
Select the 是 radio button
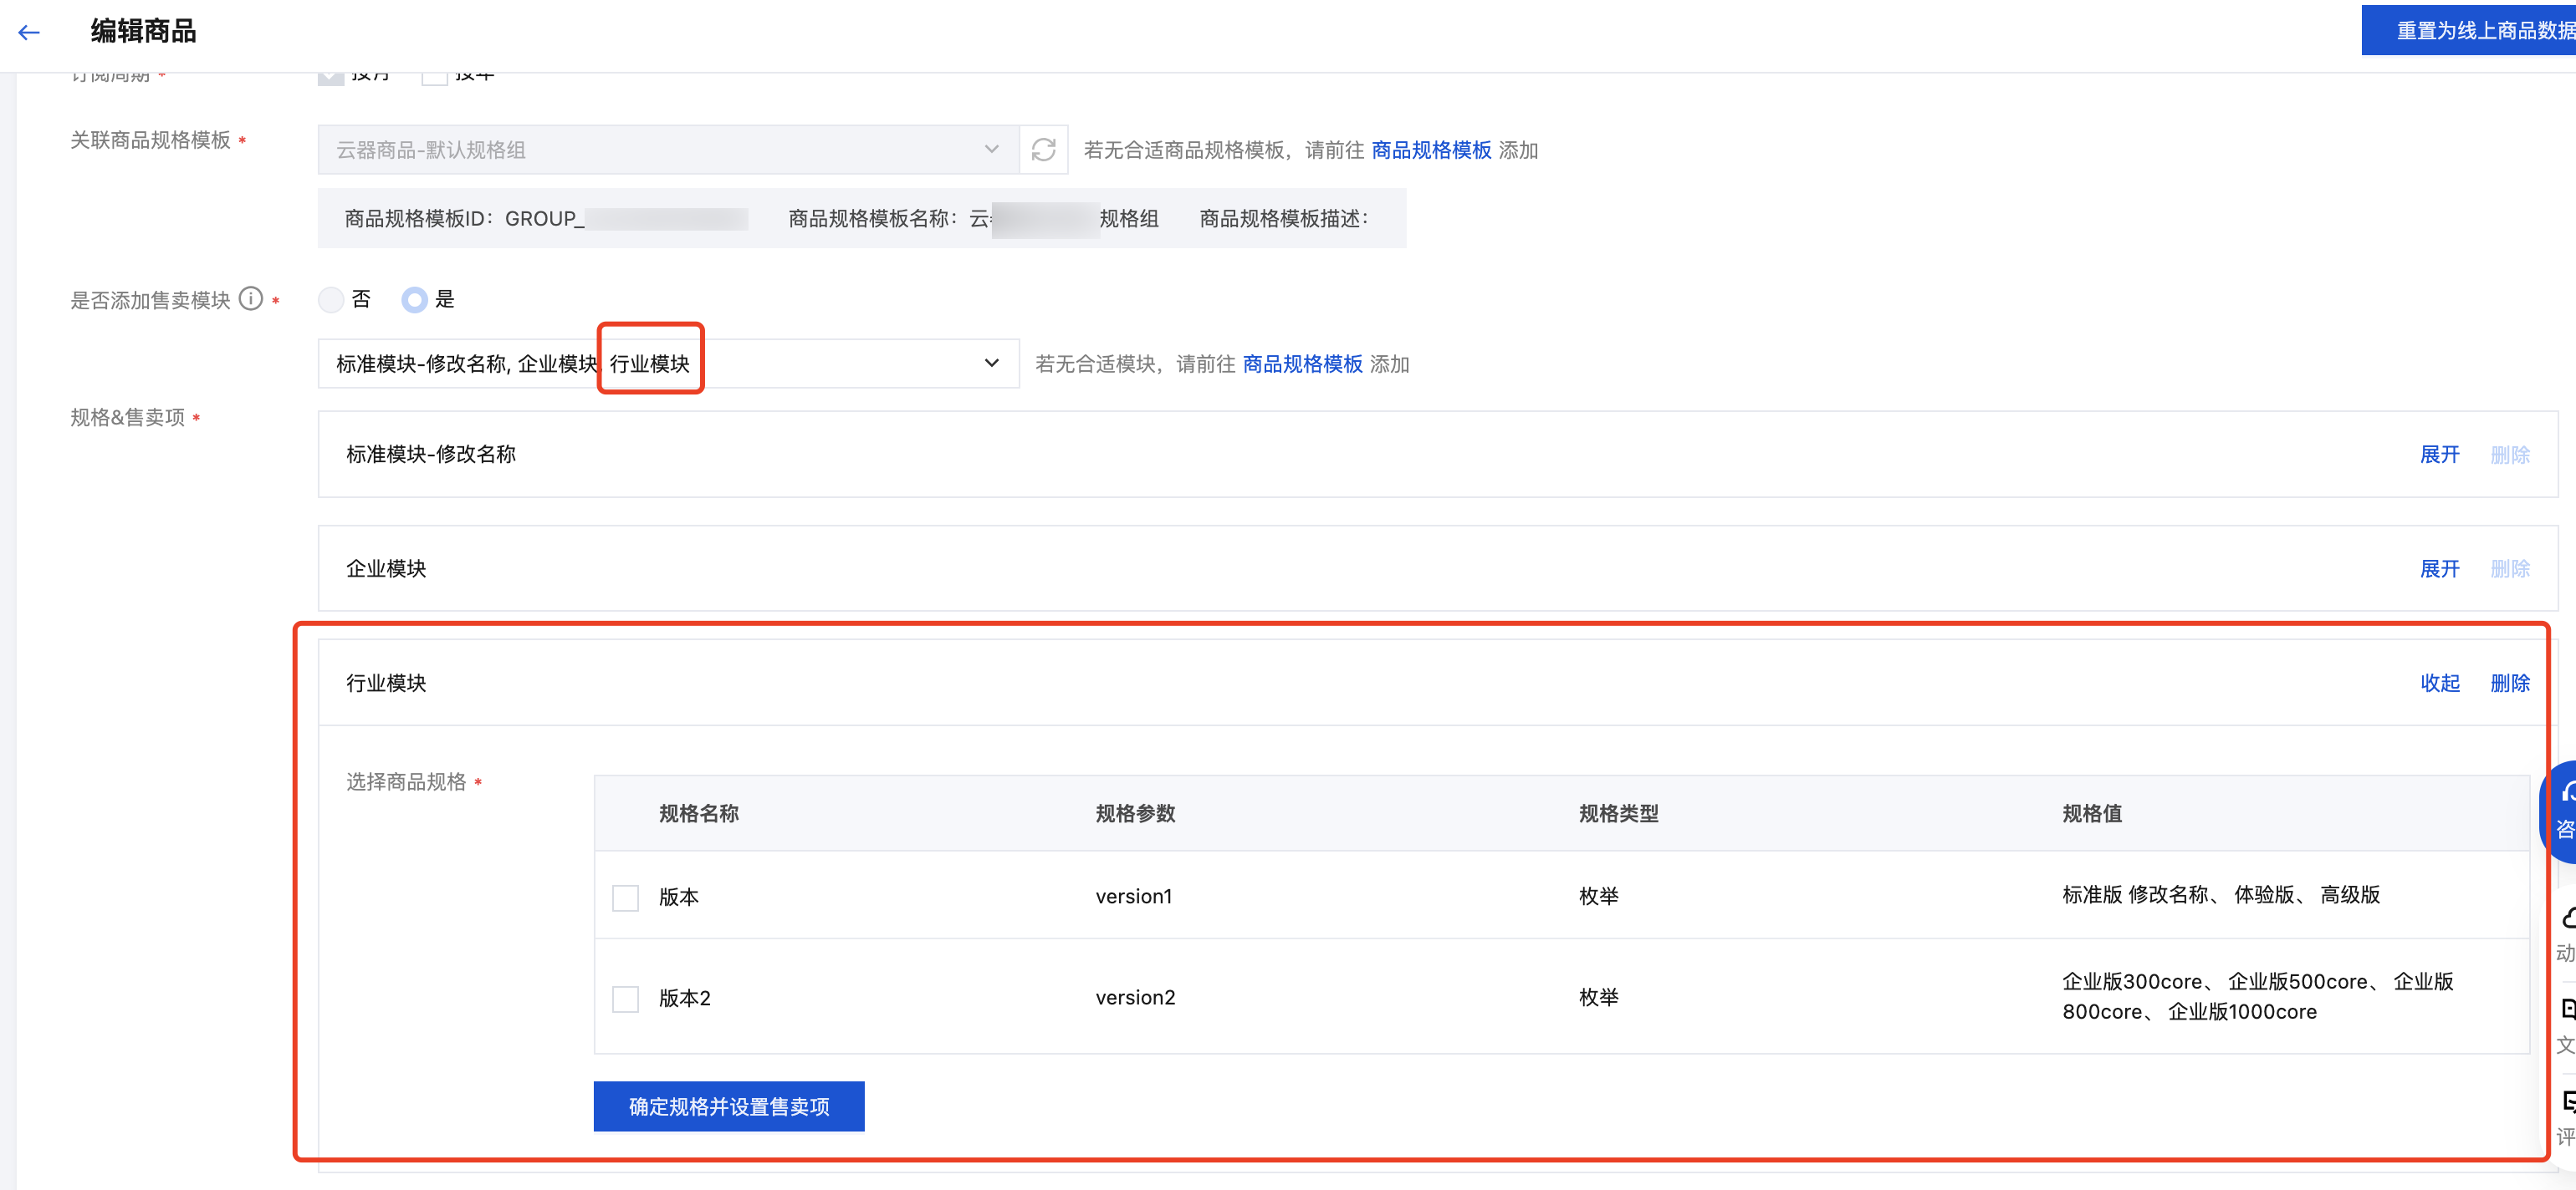(x=414, y=300)
